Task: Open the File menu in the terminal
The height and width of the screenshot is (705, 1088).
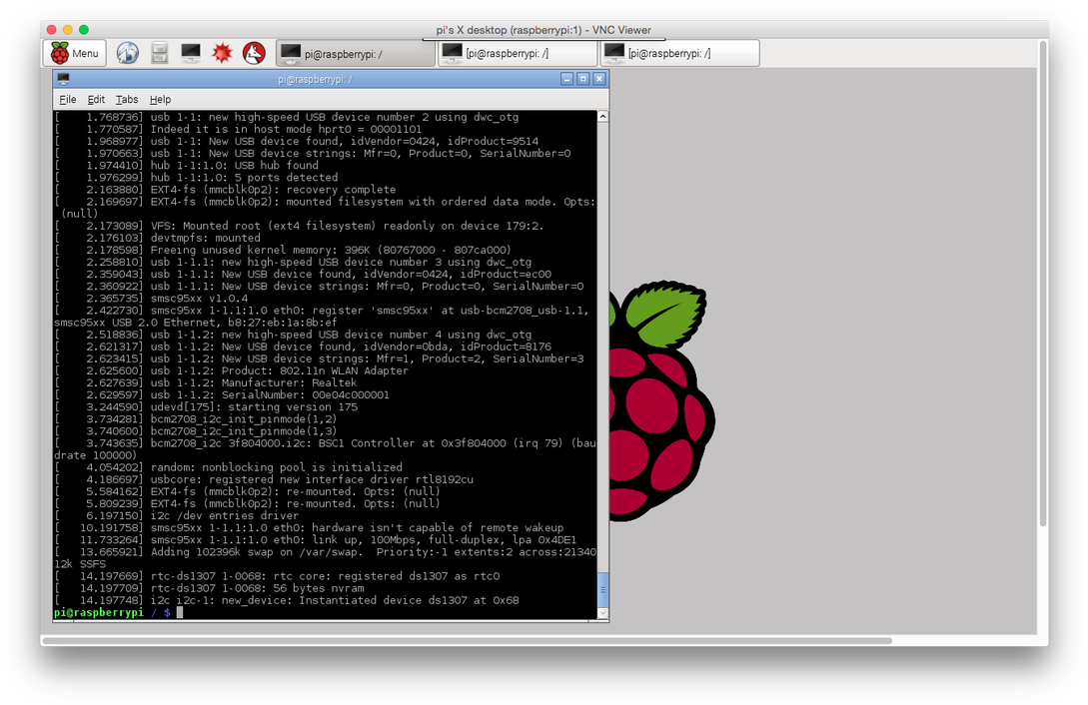Action: pyautogui.click(x=66, y=99)
